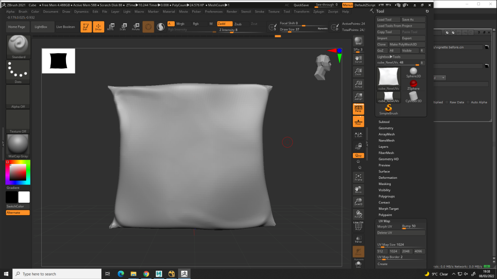Open Microsoft Edge from taskbar
This screenshot has height=279, width=497.
tap(121, 274)
